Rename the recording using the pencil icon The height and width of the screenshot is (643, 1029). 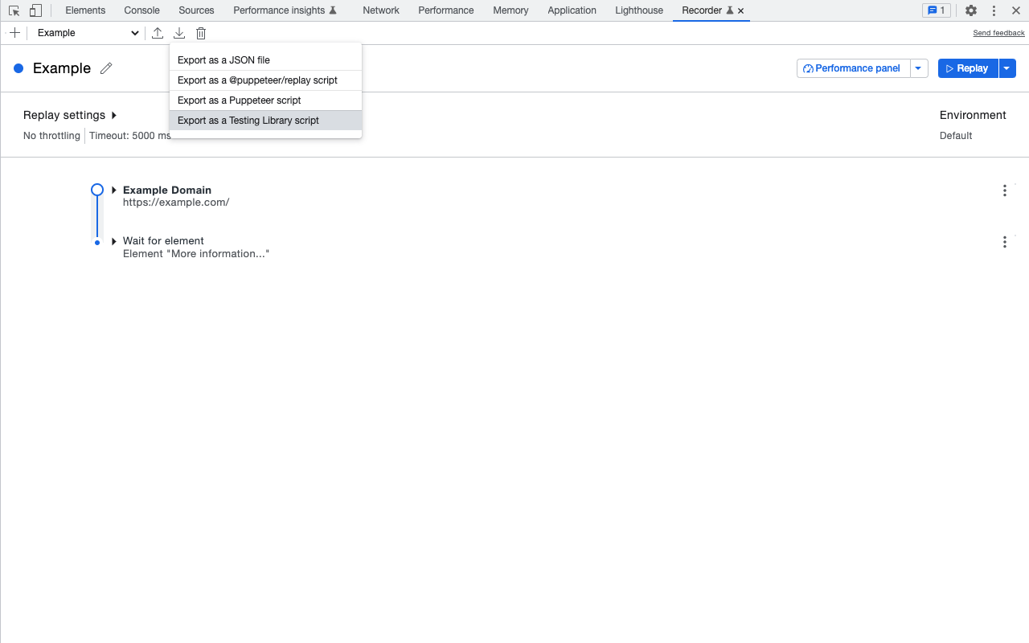(x=106, y=68)
